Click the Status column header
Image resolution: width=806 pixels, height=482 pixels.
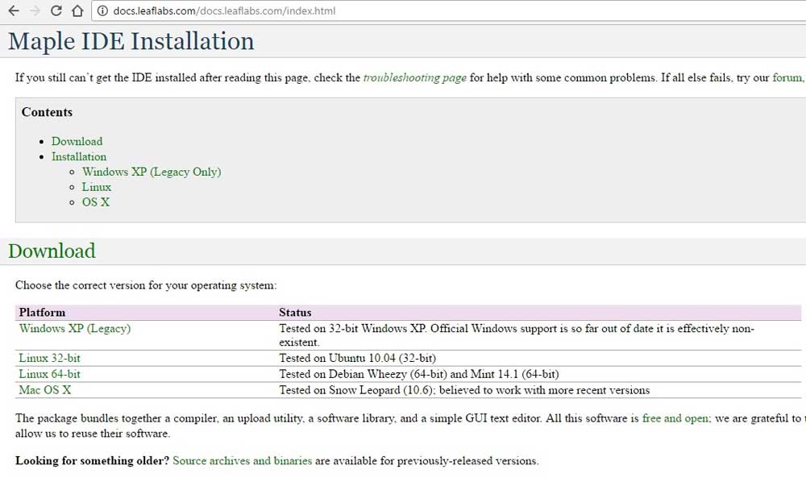pos(295,313)
